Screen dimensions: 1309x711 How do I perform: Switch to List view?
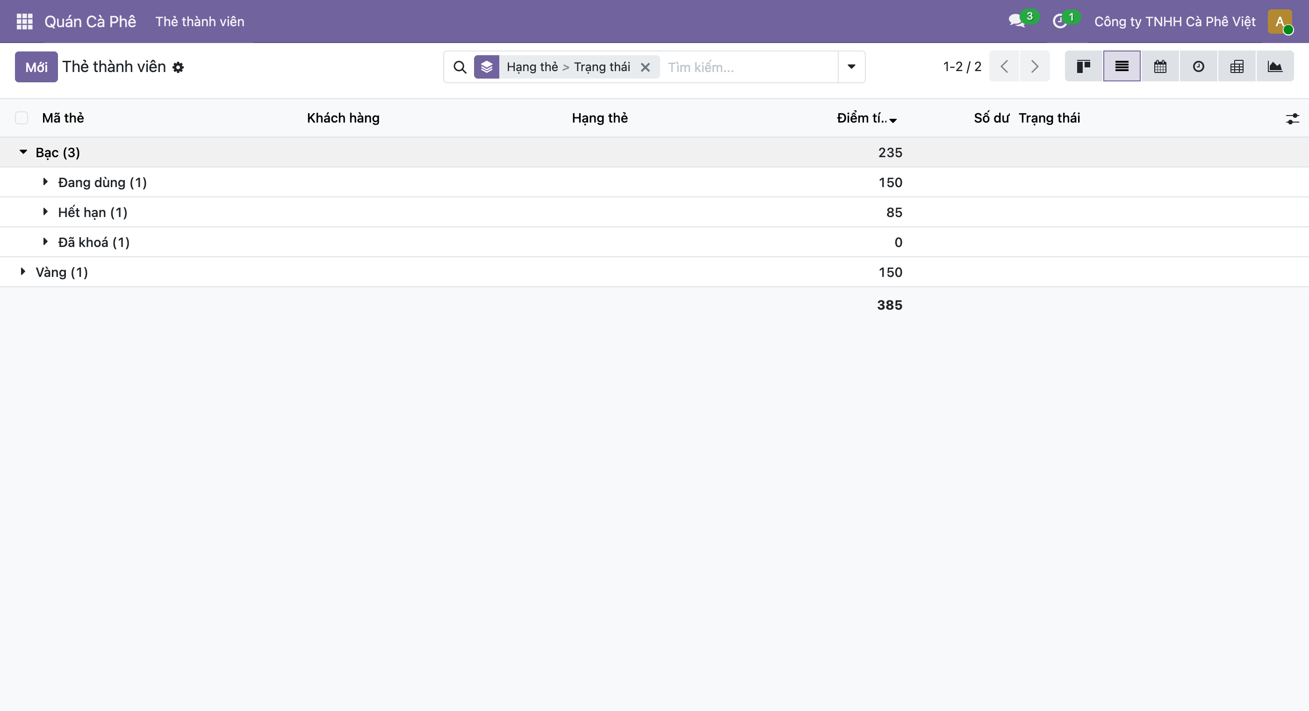(1122, 66)
